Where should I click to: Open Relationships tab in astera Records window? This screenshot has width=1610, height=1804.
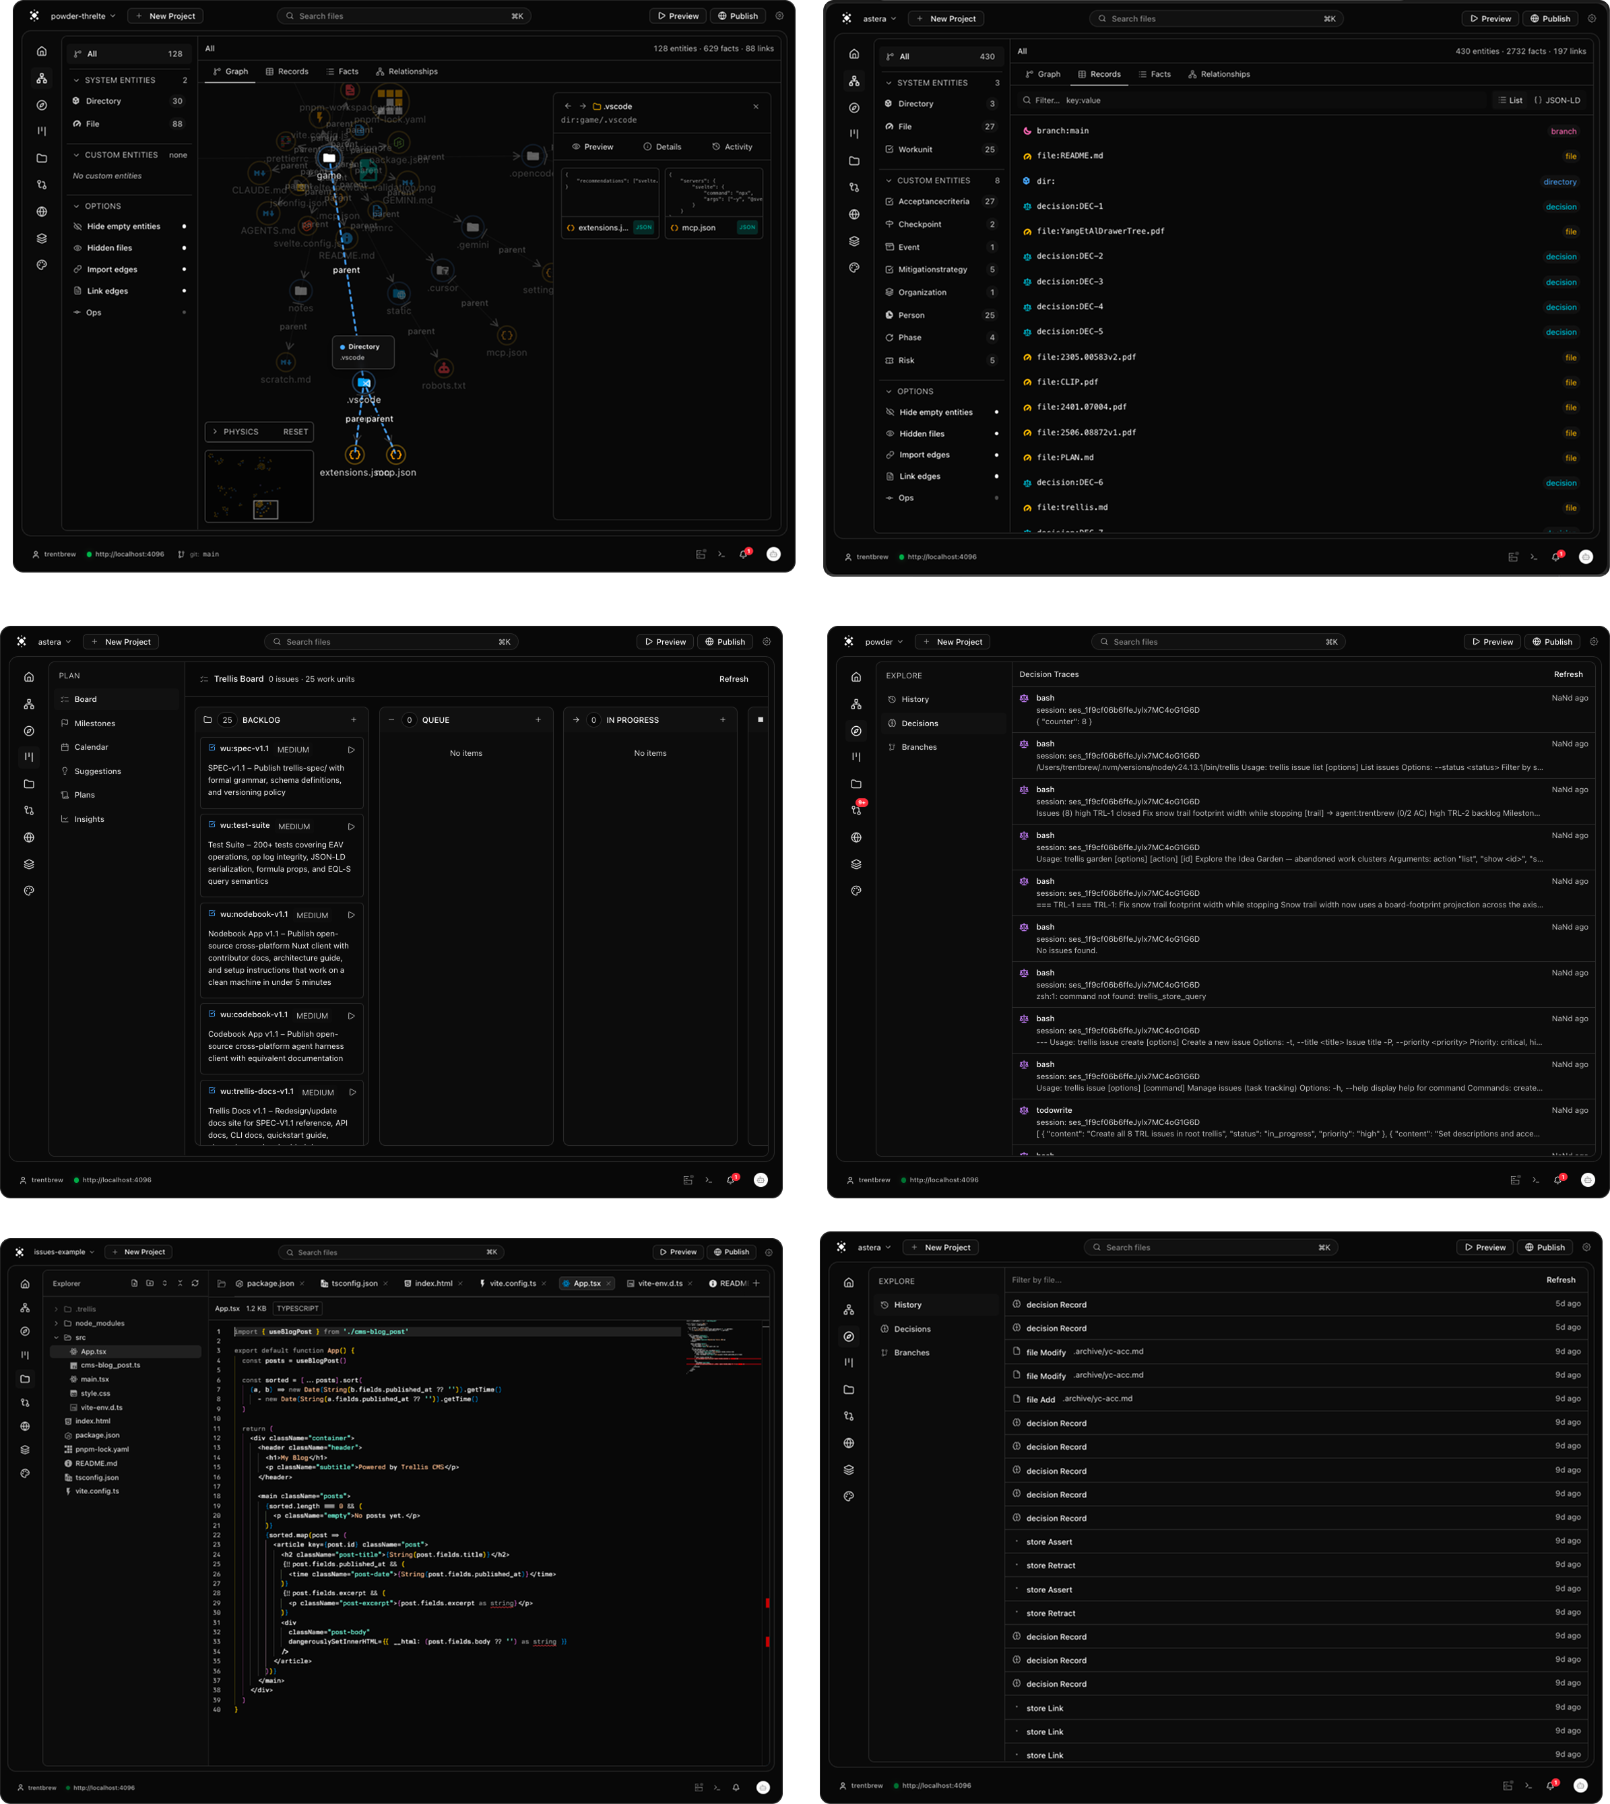coord(1219,74)
